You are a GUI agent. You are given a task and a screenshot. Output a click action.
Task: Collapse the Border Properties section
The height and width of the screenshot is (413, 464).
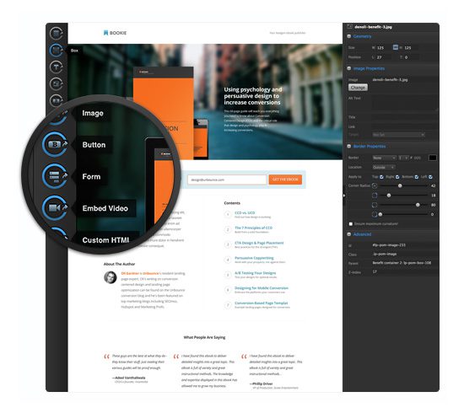pos(349,146)
